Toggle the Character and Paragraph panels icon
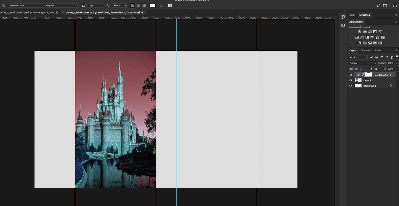Viewport: 399px width, 206px height. pyautogui.click(x=170, y=5)
